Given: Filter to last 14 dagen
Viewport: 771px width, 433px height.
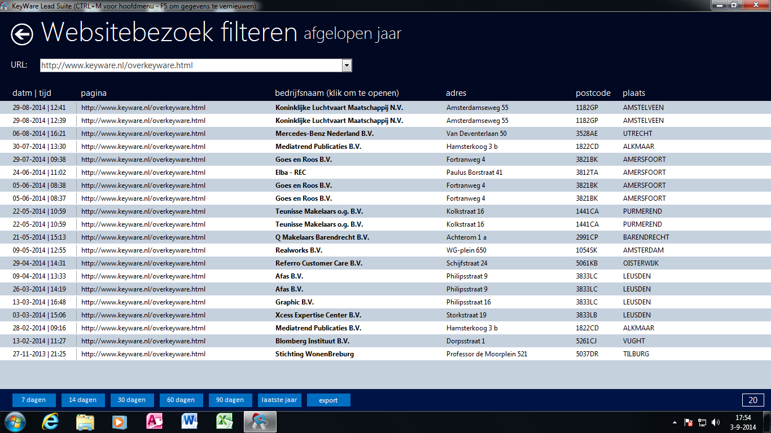Looking at the screenshot, I should (83, 400).
